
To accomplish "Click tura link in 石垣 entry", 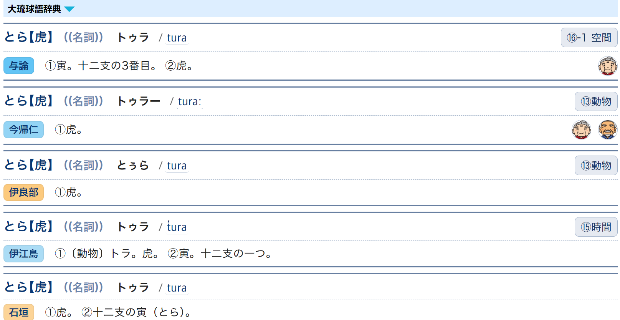I will pos(177,288).
